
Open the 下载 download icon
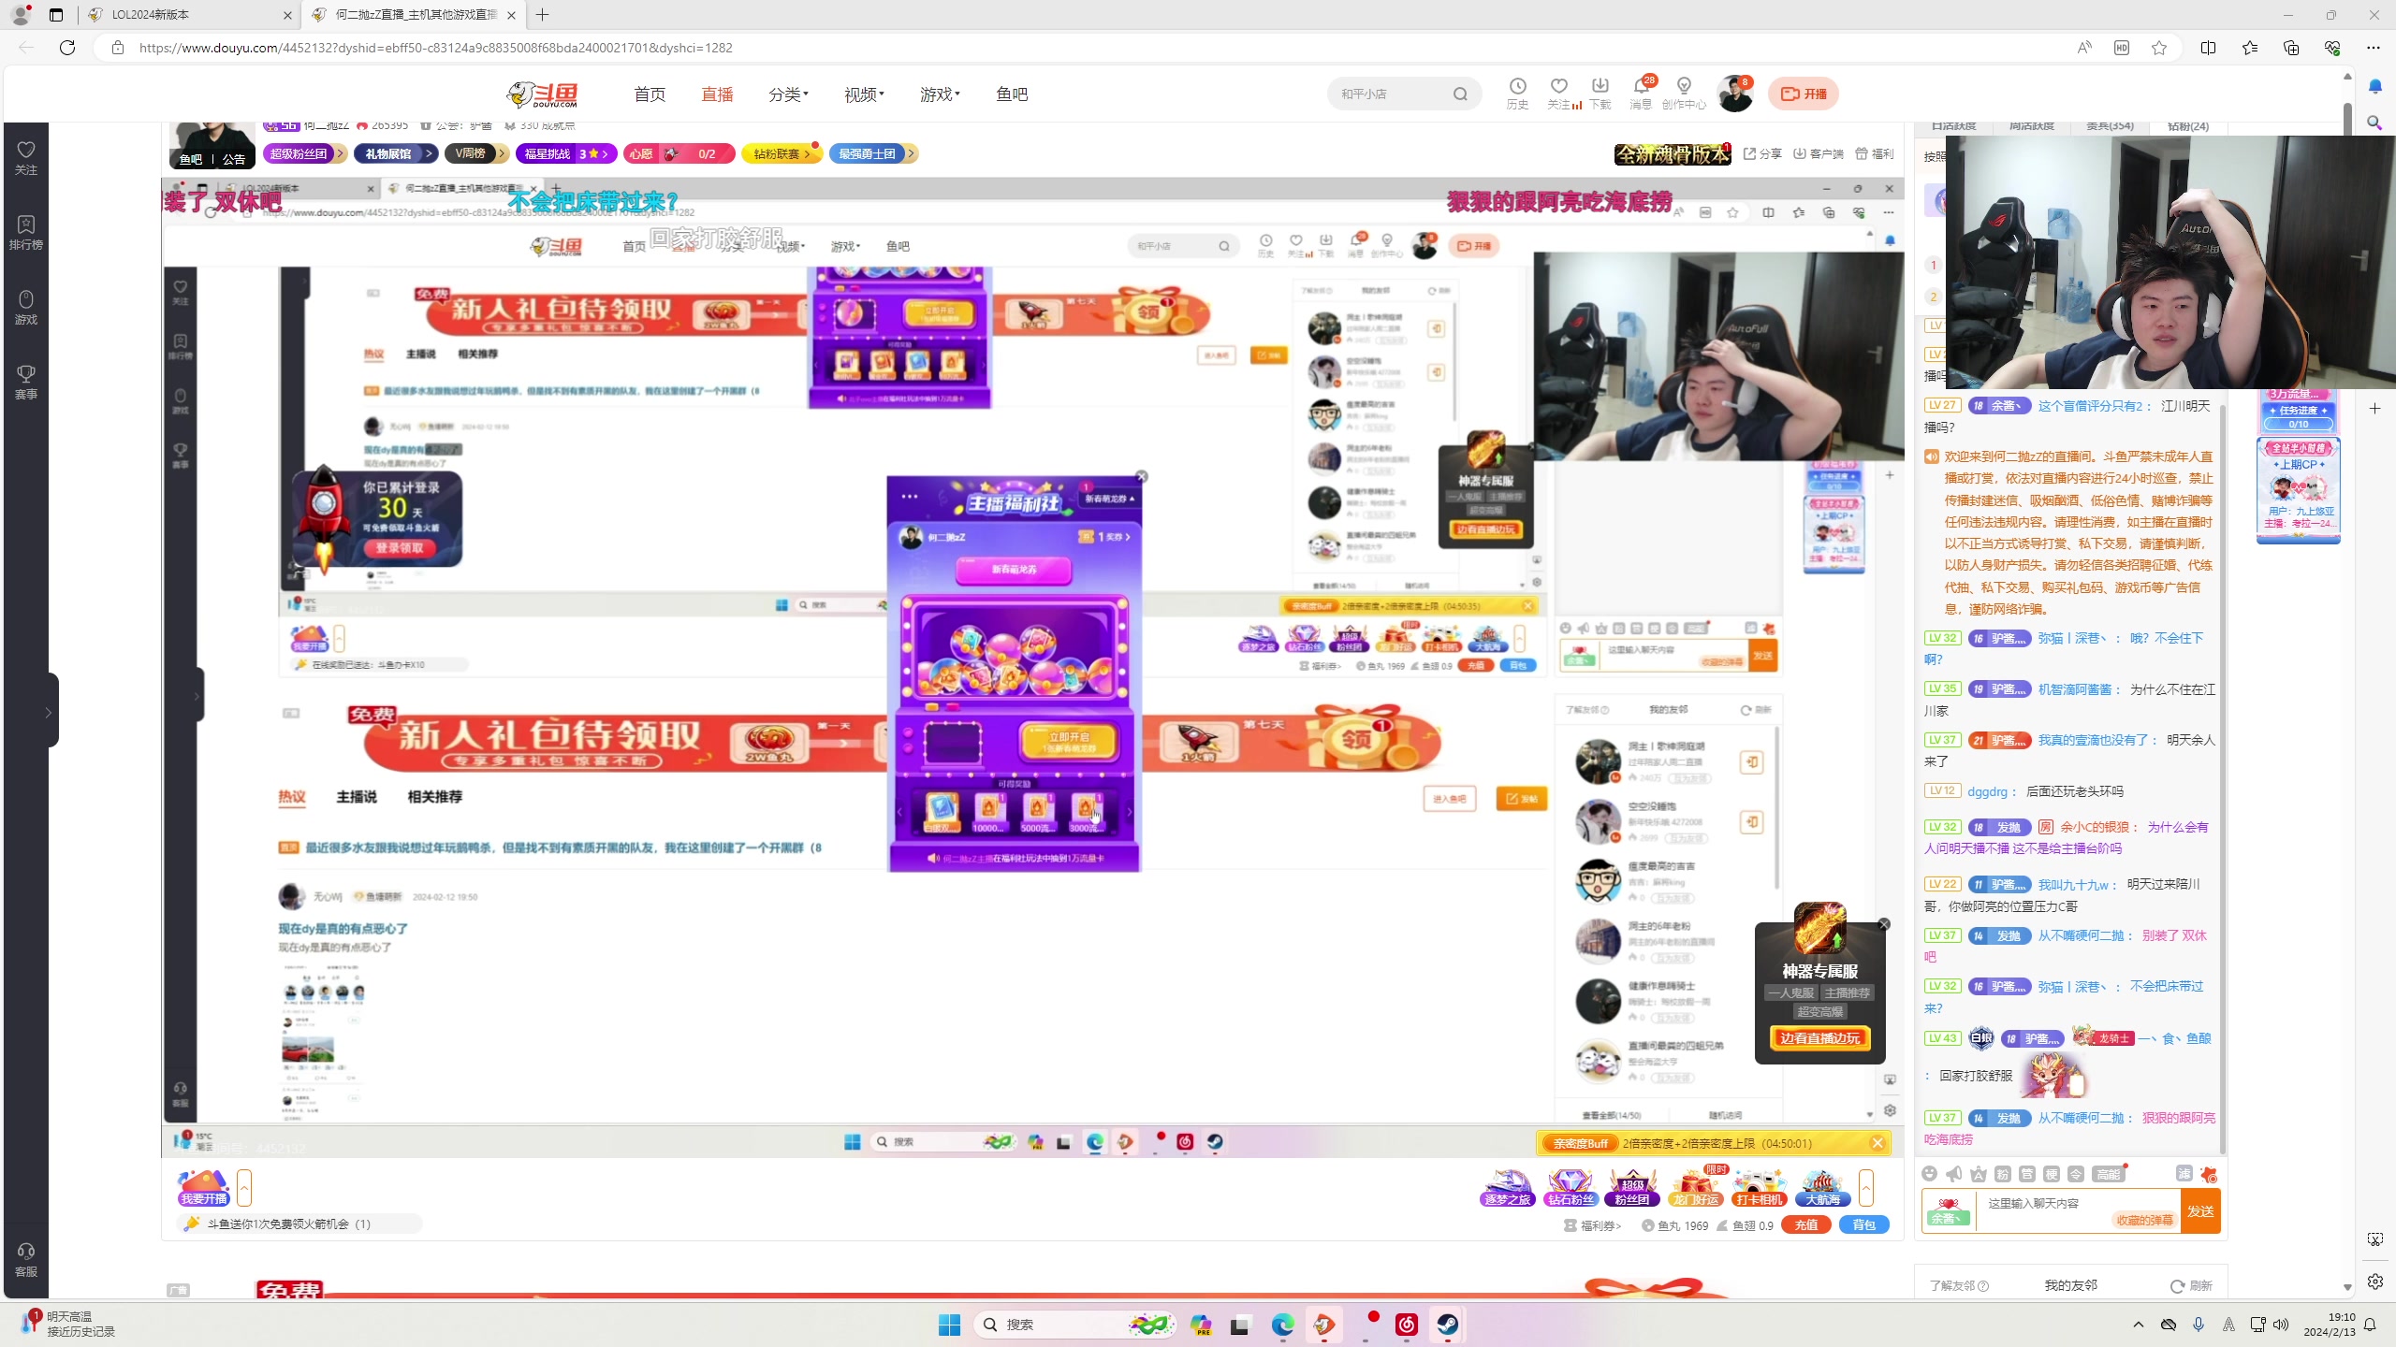click(1600, 94)
